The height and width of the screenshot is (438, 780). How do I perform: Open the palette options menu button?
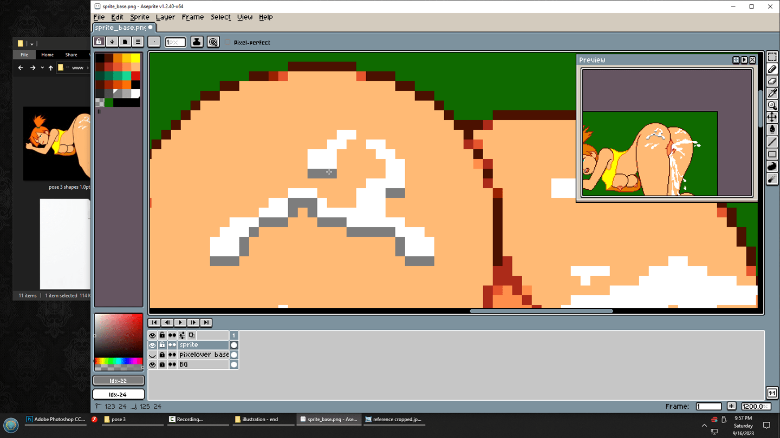(138, 42)
